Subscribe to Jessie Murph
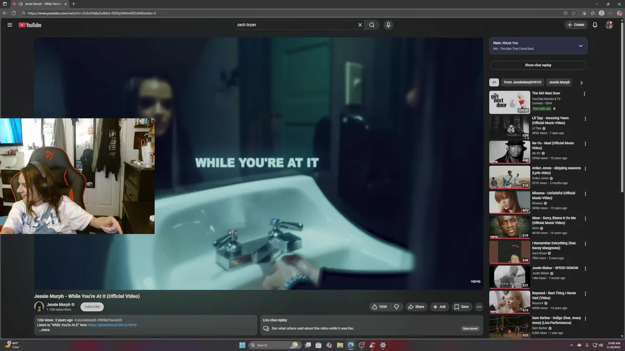The width and height of the screenshot is (625, 351). (x=92, y=307)
